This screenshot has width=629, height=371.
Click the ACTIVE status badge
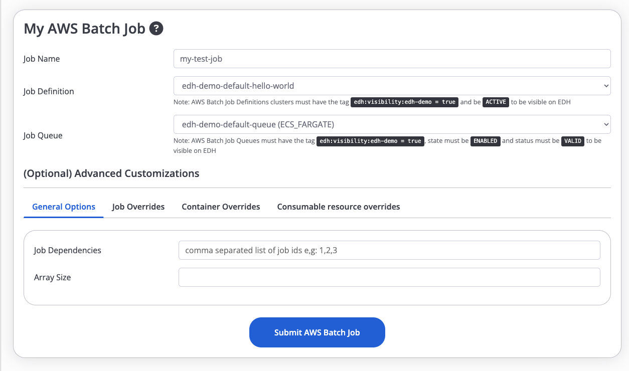click(496, 102)
